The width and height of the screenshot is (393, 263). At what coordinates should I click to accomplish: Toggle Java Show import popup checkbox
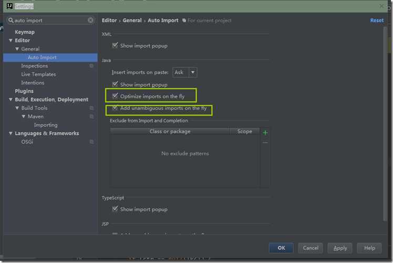115,84
